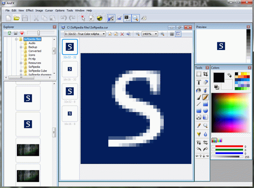
Task: Zoom out with minus magnifier icon
Action: pyautogui.click(x=138, y=34)
